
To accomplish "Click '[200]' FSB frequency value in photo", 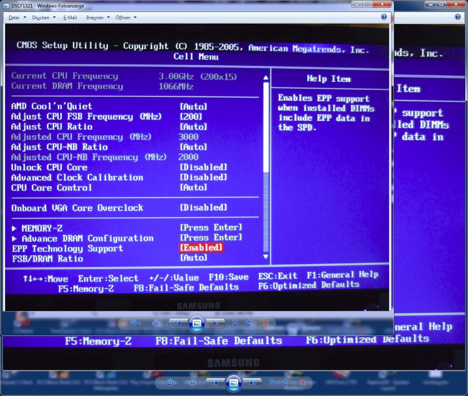I will tap(191, 117).
